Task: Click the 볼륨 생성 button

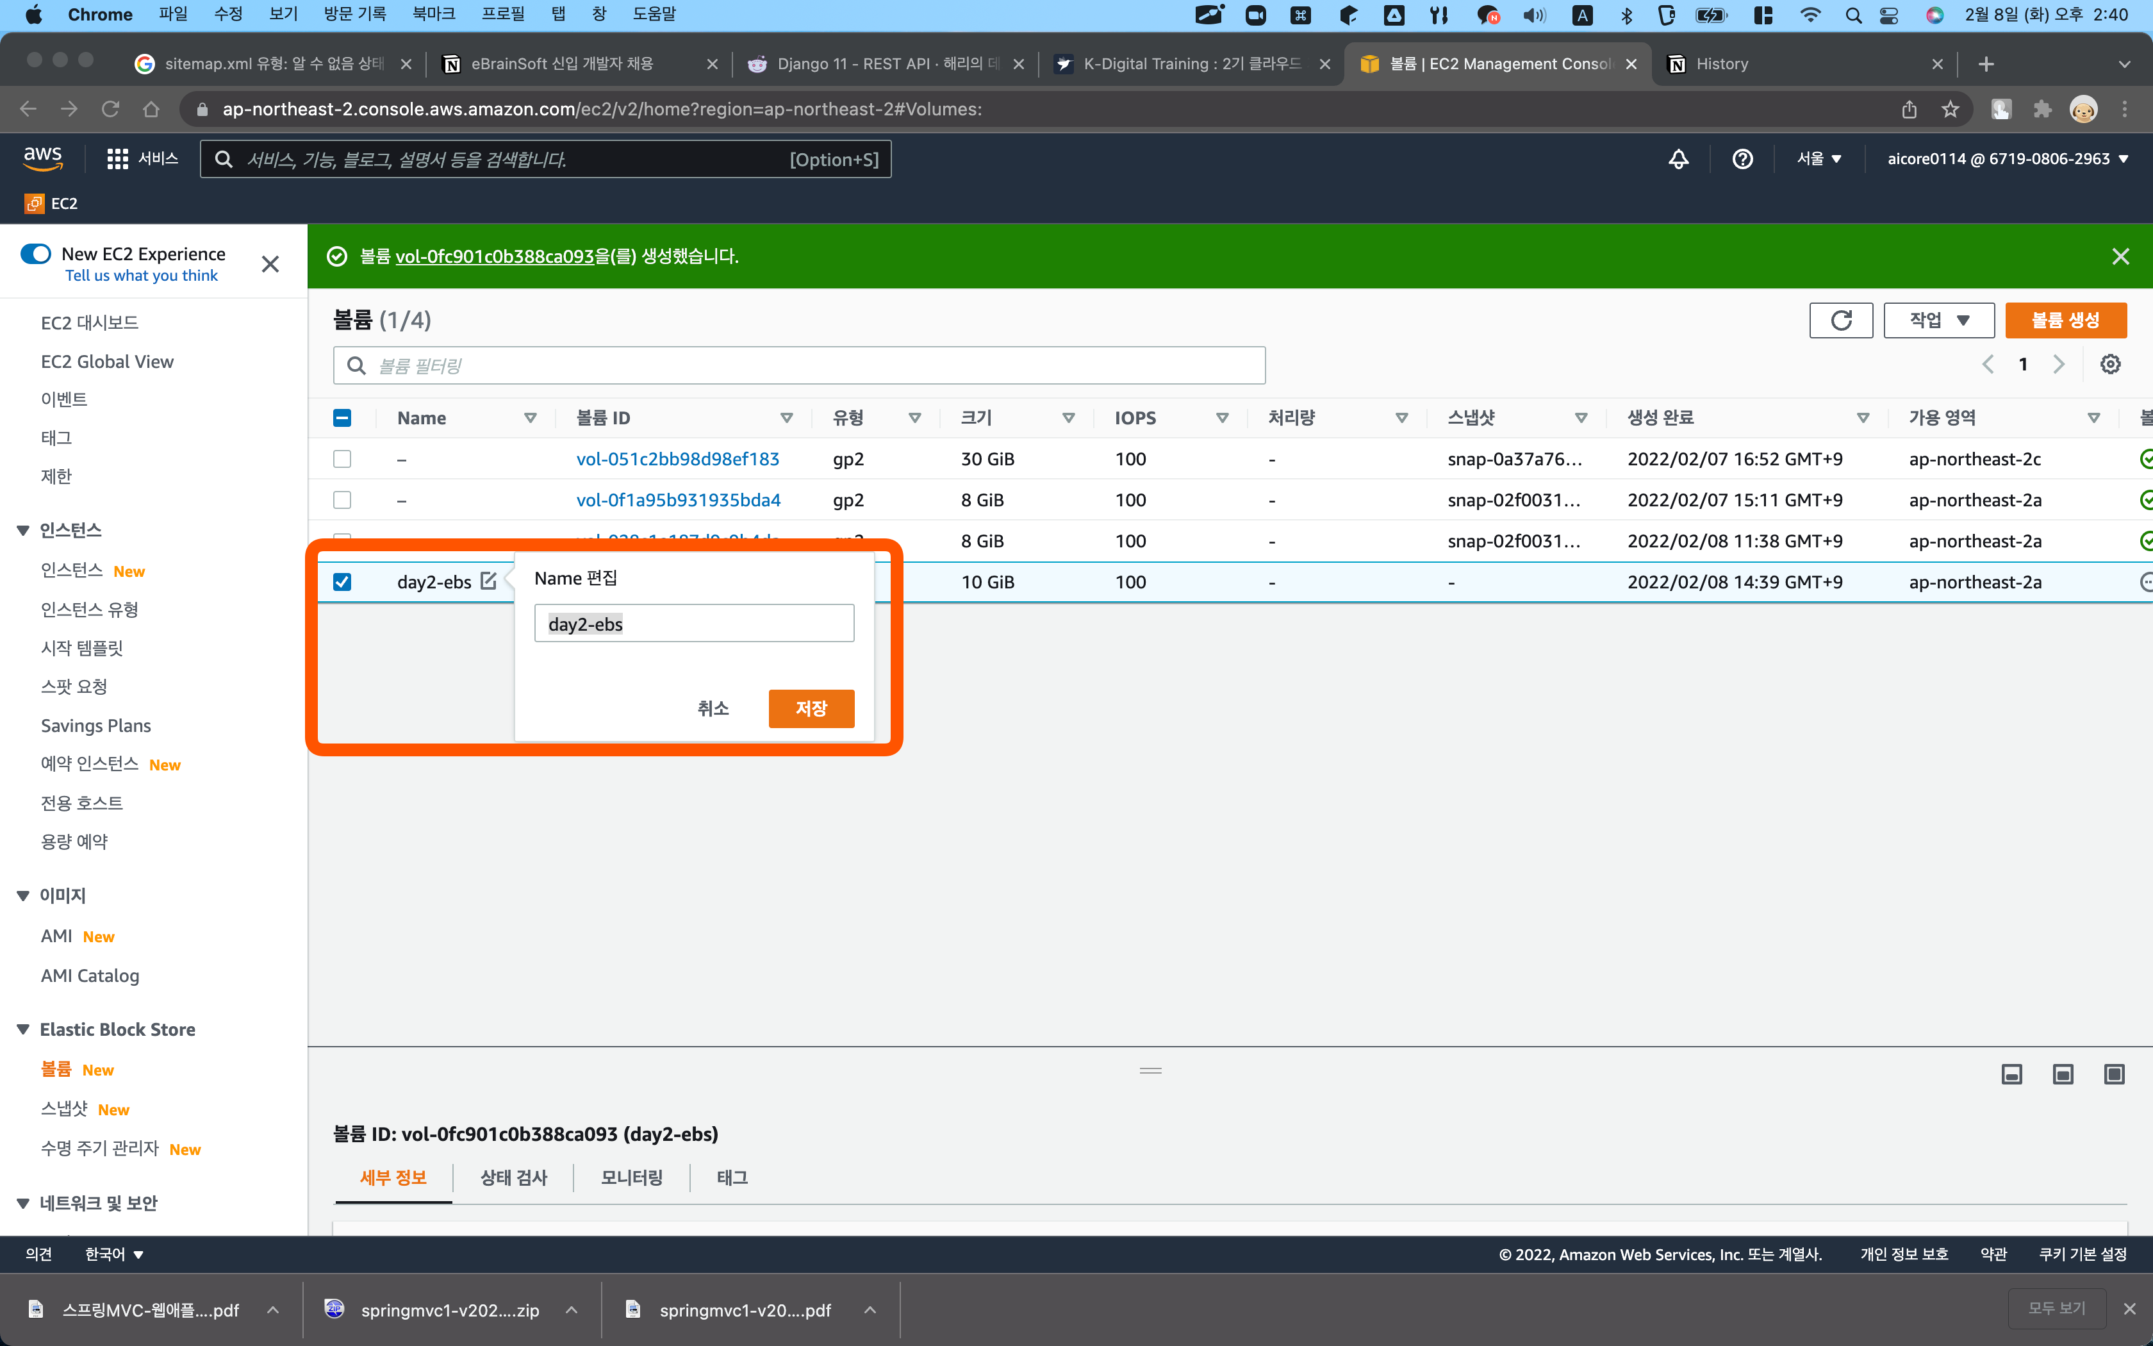Action: 2066,320
